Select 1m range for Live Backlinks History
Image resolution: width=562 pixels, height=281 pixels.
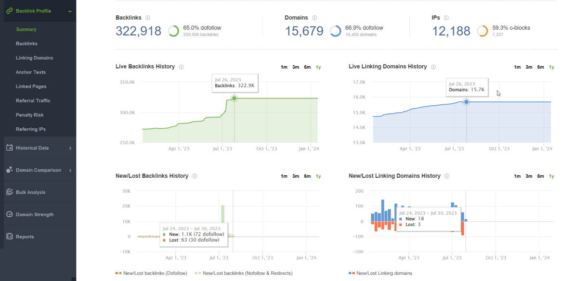tap(284, 67)
